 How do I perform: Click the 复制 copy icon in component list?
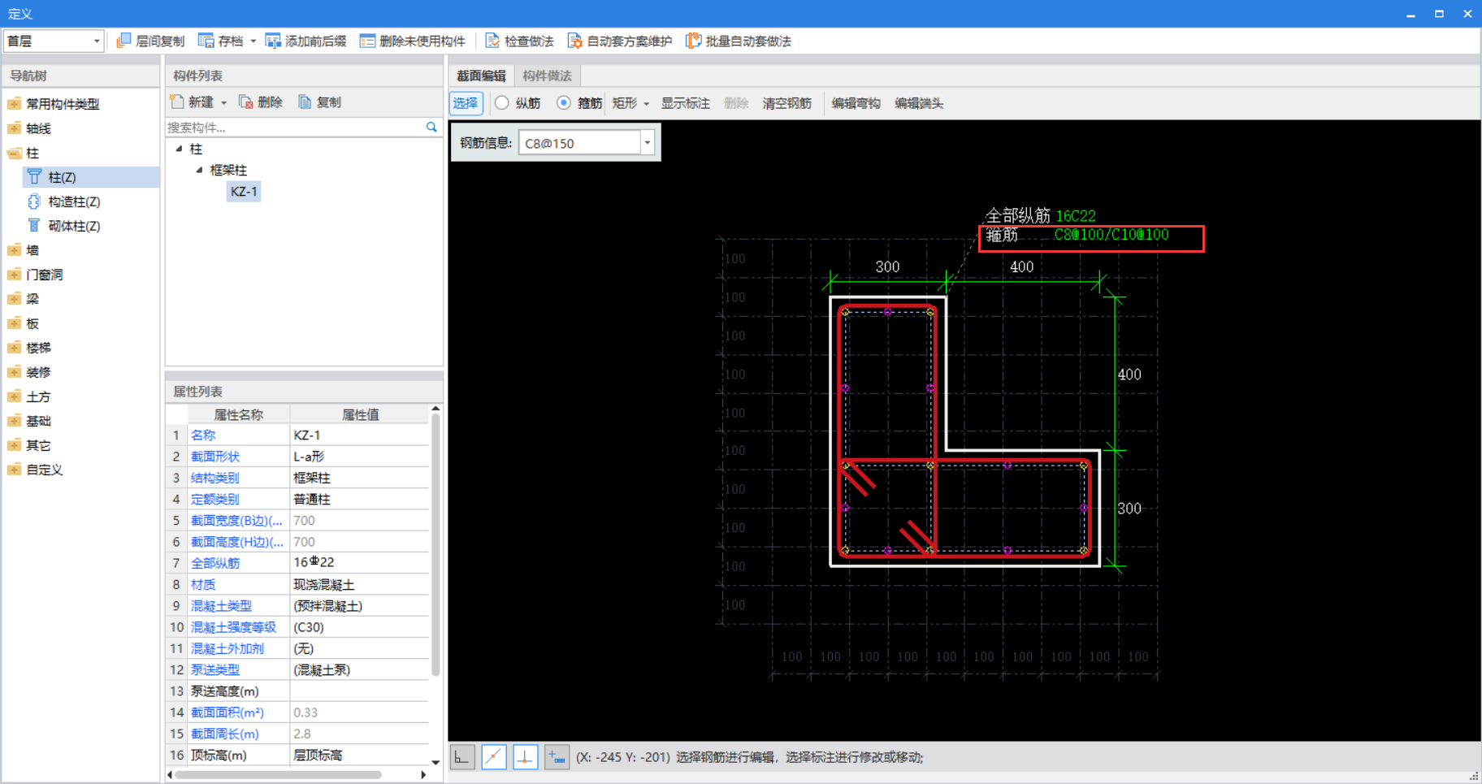pos(305,102)
